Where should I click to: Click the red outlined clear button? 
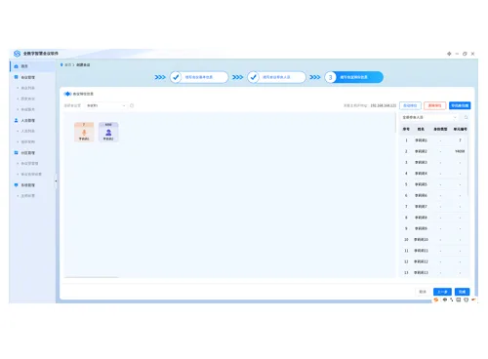coord(434,105)
